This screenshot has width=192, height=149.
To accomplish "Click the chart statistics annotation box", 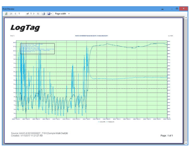I will (37, 49).
